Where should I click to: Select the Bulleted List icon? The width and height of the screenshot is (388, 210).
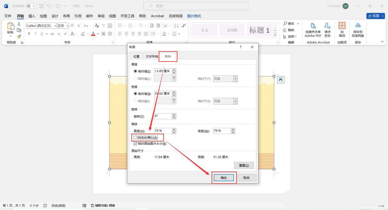tap(120, 26)
